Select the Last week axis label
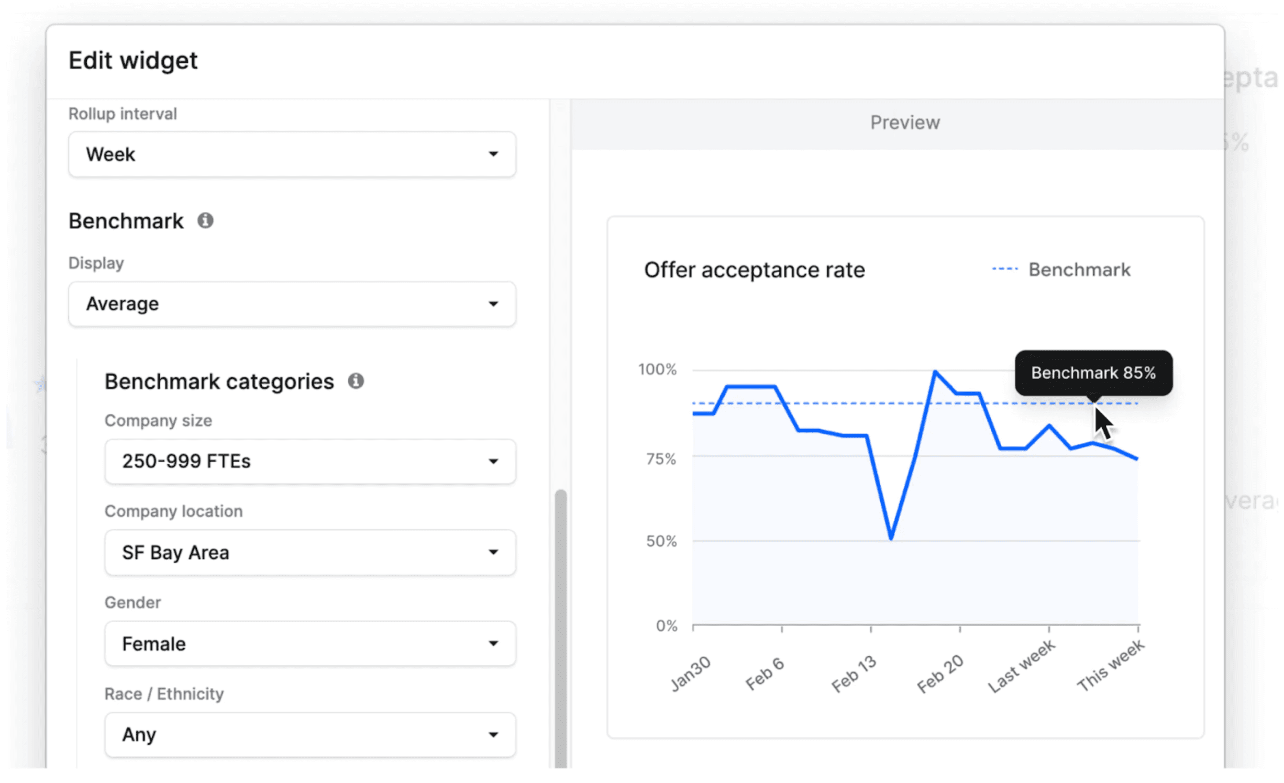 (x=1022, y=666)
